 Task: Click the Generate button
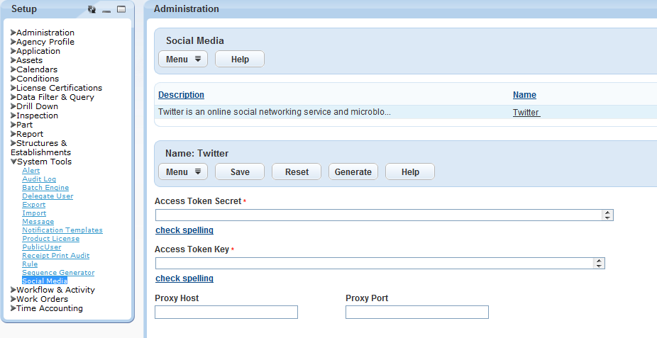[353, 172]
